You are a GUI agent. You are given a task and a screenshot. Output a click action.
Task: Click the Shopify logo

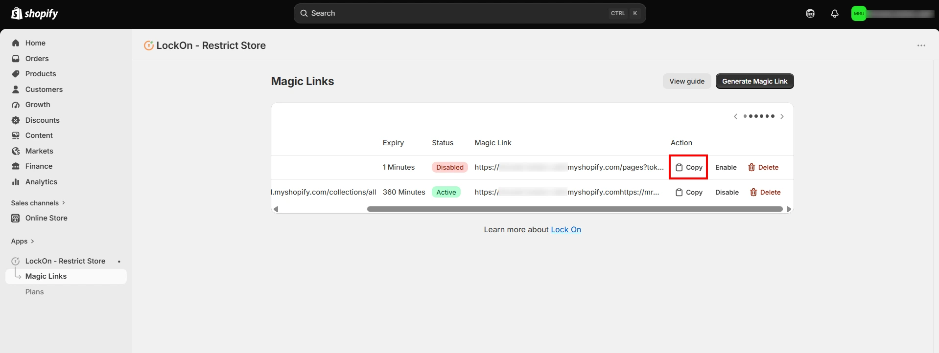click(34, 13)
